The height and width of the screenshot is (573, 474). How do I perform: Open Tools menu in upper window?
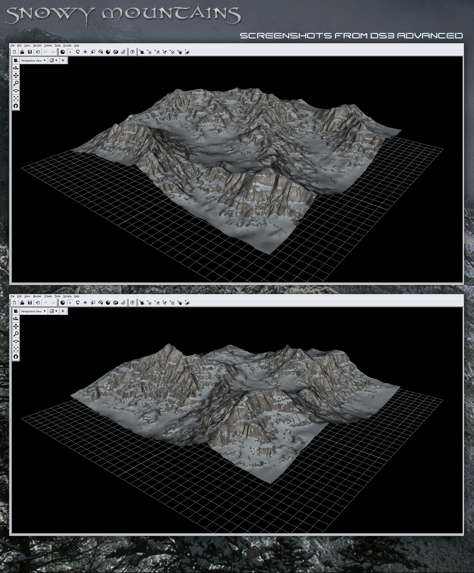pyautogui.click(x=57, y=45)
